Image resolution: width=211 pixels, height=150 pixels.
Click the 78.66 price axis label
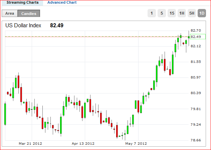click(196, 140)
